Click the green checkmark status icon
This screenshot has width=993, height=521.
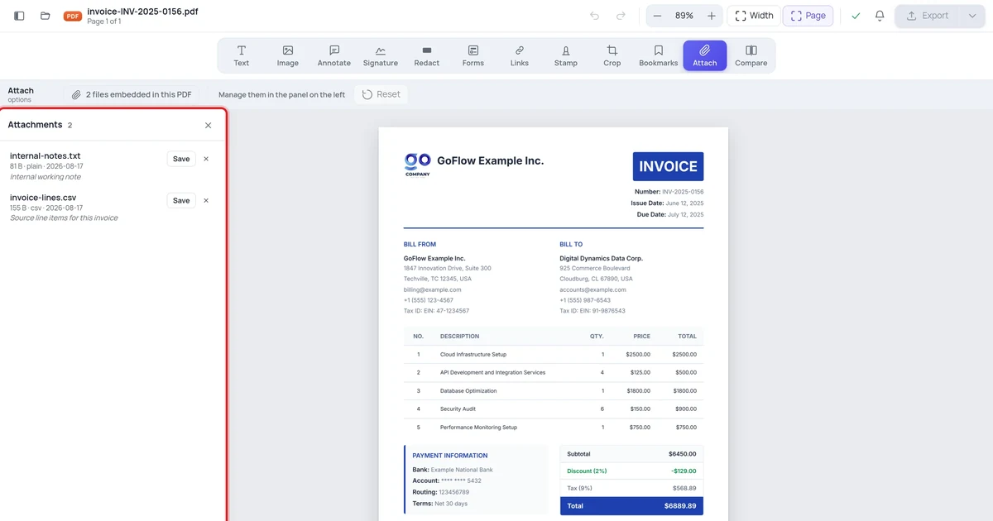coord(856,16)
